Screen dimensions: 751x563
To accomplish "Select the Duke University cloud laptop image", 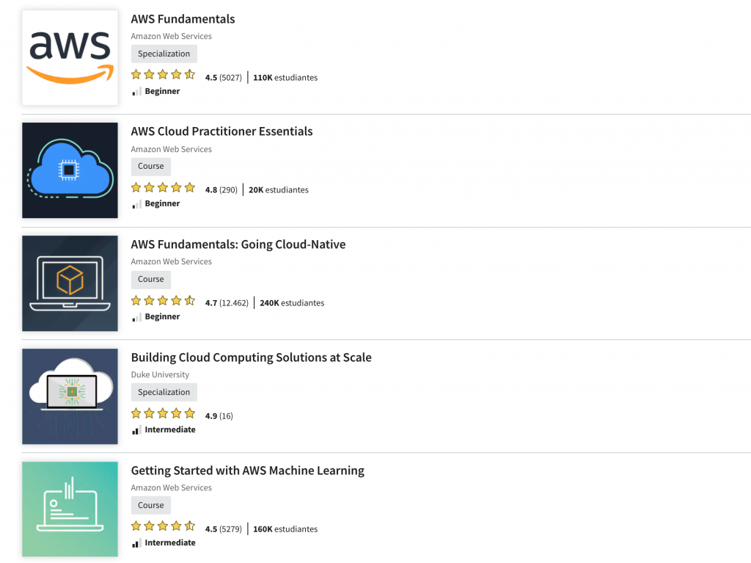I will click(70, 396).
